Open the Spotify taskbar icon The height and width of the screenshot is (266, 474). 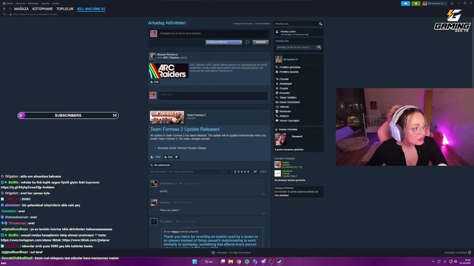[x=247, y=262]
